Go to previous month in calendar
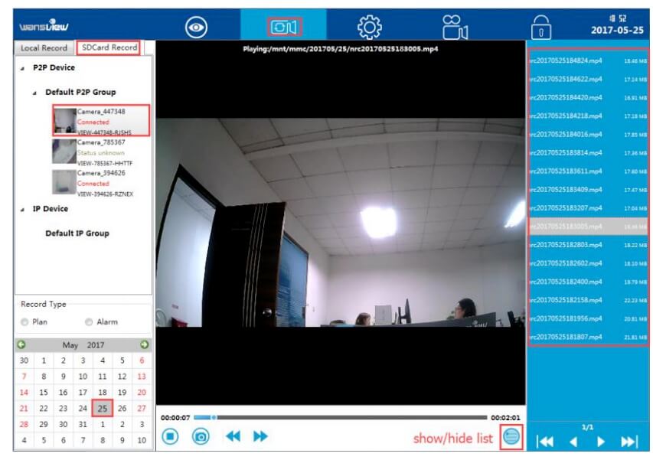 (21, 344)
